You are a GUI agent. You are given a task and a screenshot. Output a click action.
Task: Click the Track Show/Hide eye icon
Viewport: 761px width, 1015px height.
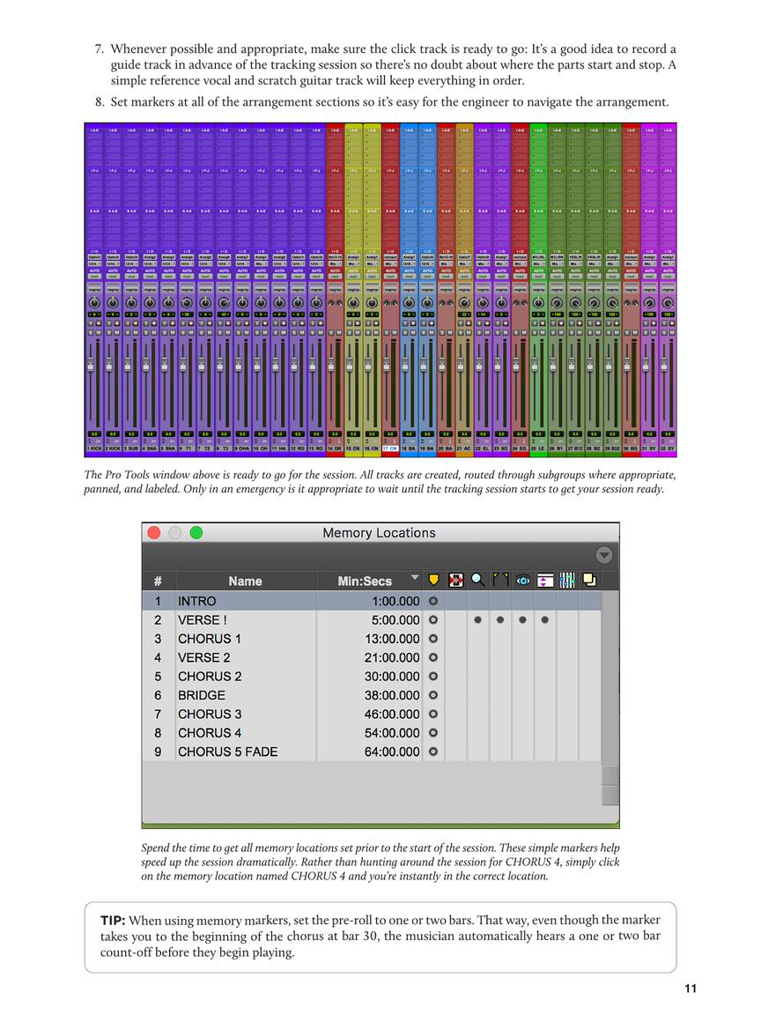tap(523, 580)
